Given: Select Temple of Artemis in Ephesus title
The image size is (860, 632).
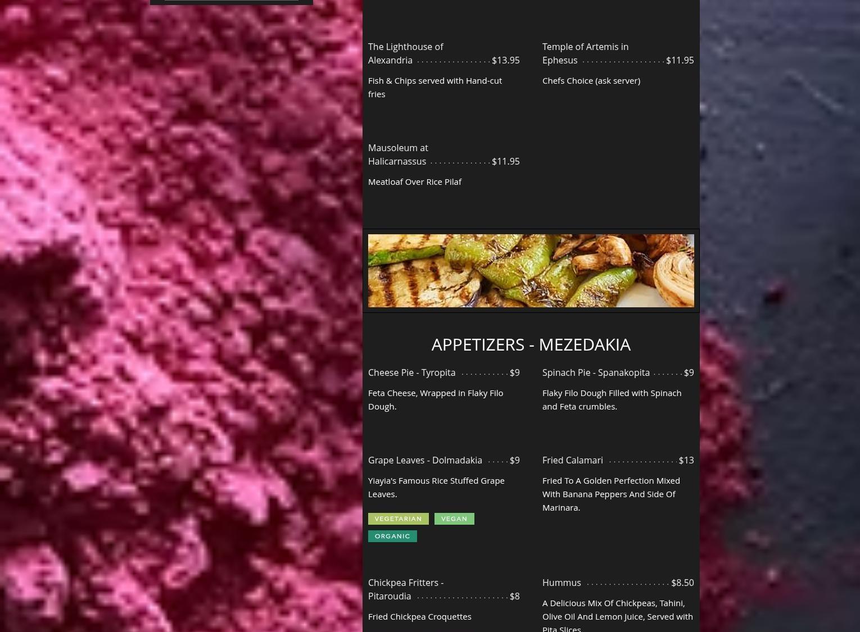Looking at the screenshot, I should [x=585, y=53].
